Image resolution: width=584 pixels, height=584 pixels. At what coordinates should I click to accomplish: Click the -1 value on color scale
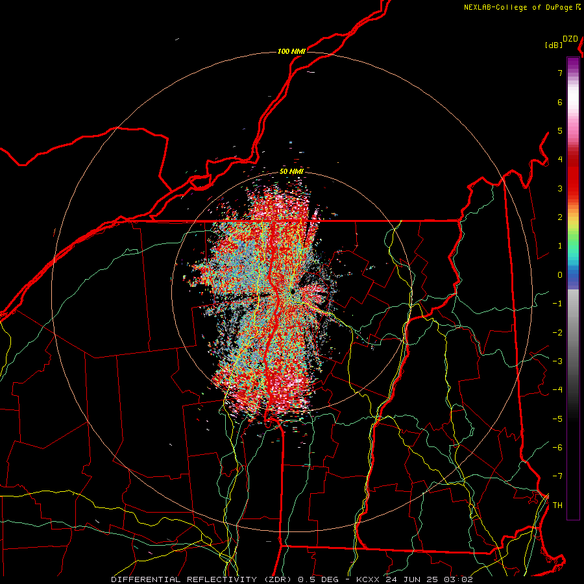pos(557,304)
